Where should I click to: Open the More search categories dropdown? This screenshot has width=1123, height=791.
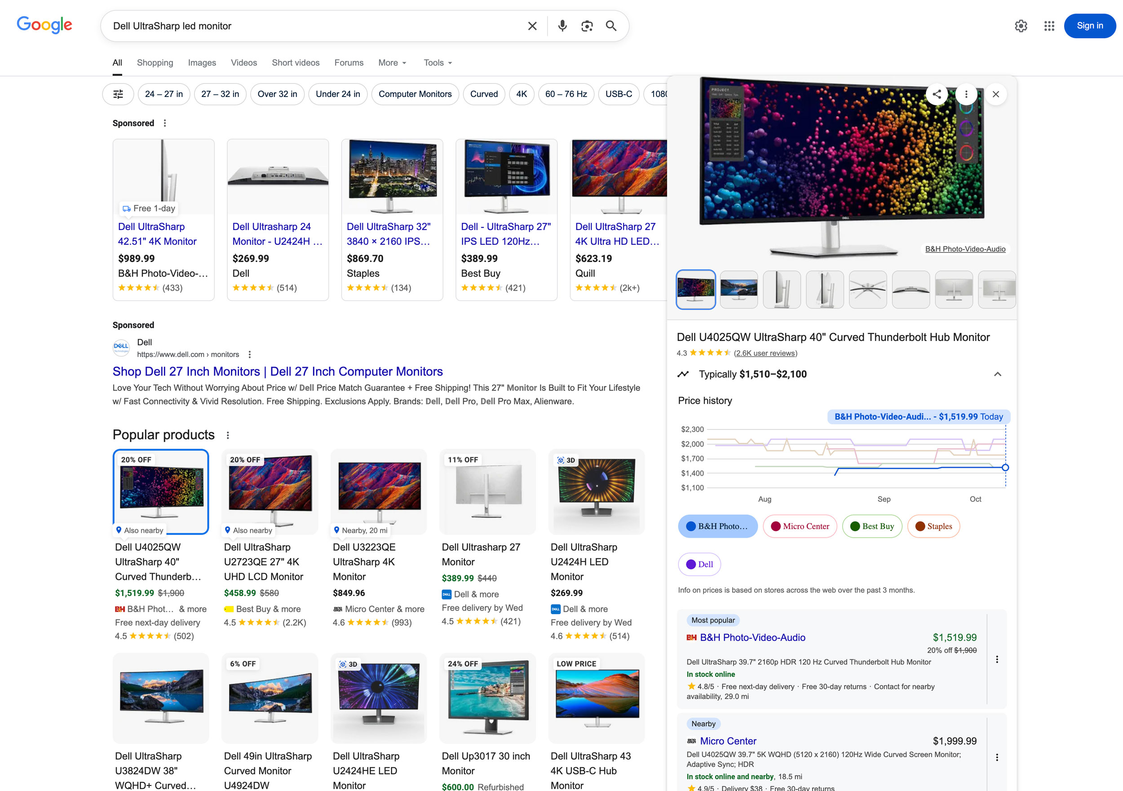[x=392, y=62]
